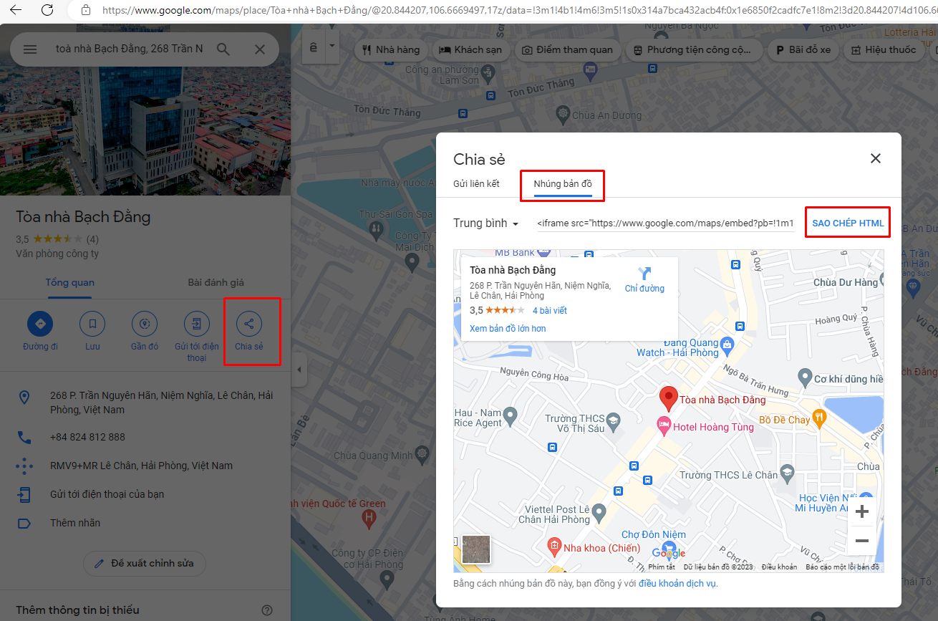Click SAO CHÉP HTML button
This screenshot has width=938, height=621.
848,223
